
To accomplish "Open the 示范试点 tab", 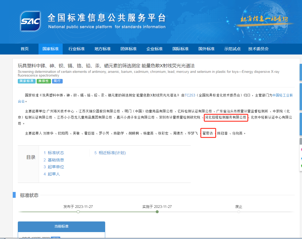I will coord(232,49).
